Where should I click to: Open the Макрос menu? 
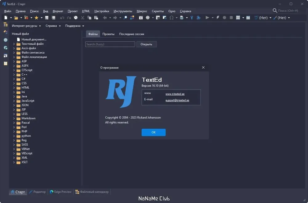(x=142, y=11)
